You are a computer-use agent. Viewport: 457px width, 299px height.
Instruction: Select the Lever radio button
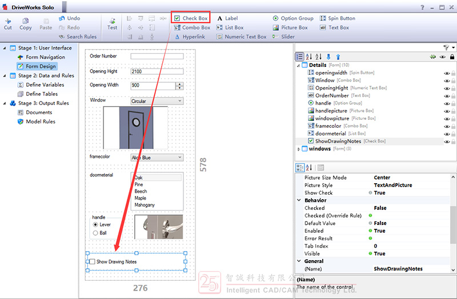pos(95,224)
